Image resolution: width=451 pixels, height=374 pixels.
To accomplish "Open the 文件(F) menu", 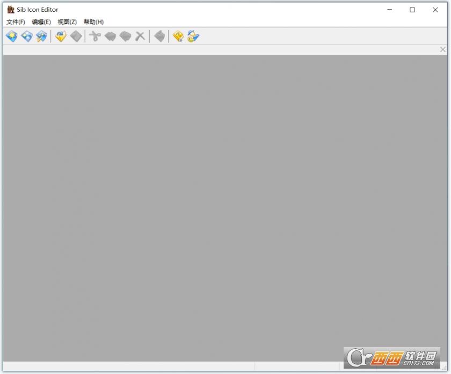I will point(16,22).
